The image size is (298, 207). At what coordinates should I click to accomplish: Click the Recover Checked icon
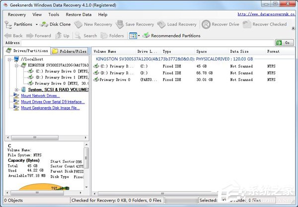(x=247, y=24)
